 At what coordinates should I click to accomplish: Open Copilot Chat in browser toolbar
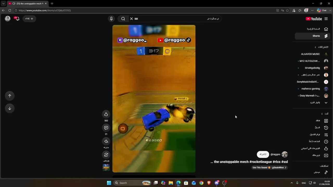[322, 10]
